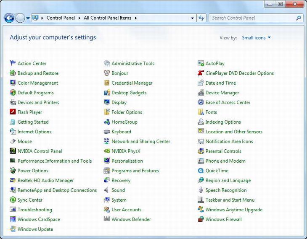Click the User Accounts icon
This screenshot has width=307, height=239.
tap(107, 210)
